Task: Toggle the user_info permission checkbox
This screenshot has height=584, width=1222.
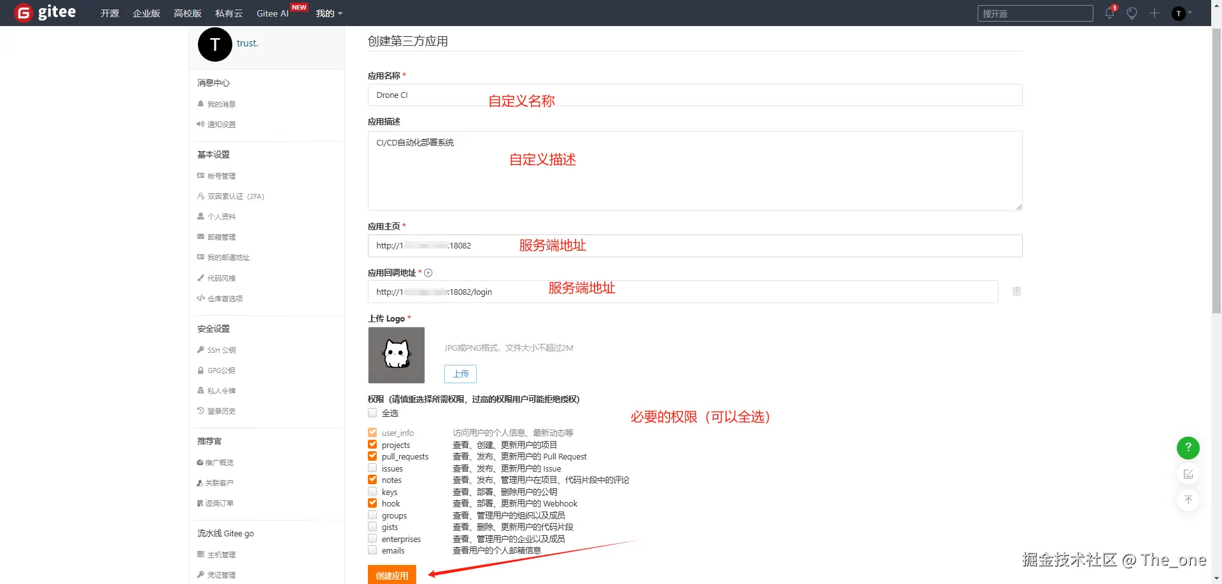Action: 372,433
